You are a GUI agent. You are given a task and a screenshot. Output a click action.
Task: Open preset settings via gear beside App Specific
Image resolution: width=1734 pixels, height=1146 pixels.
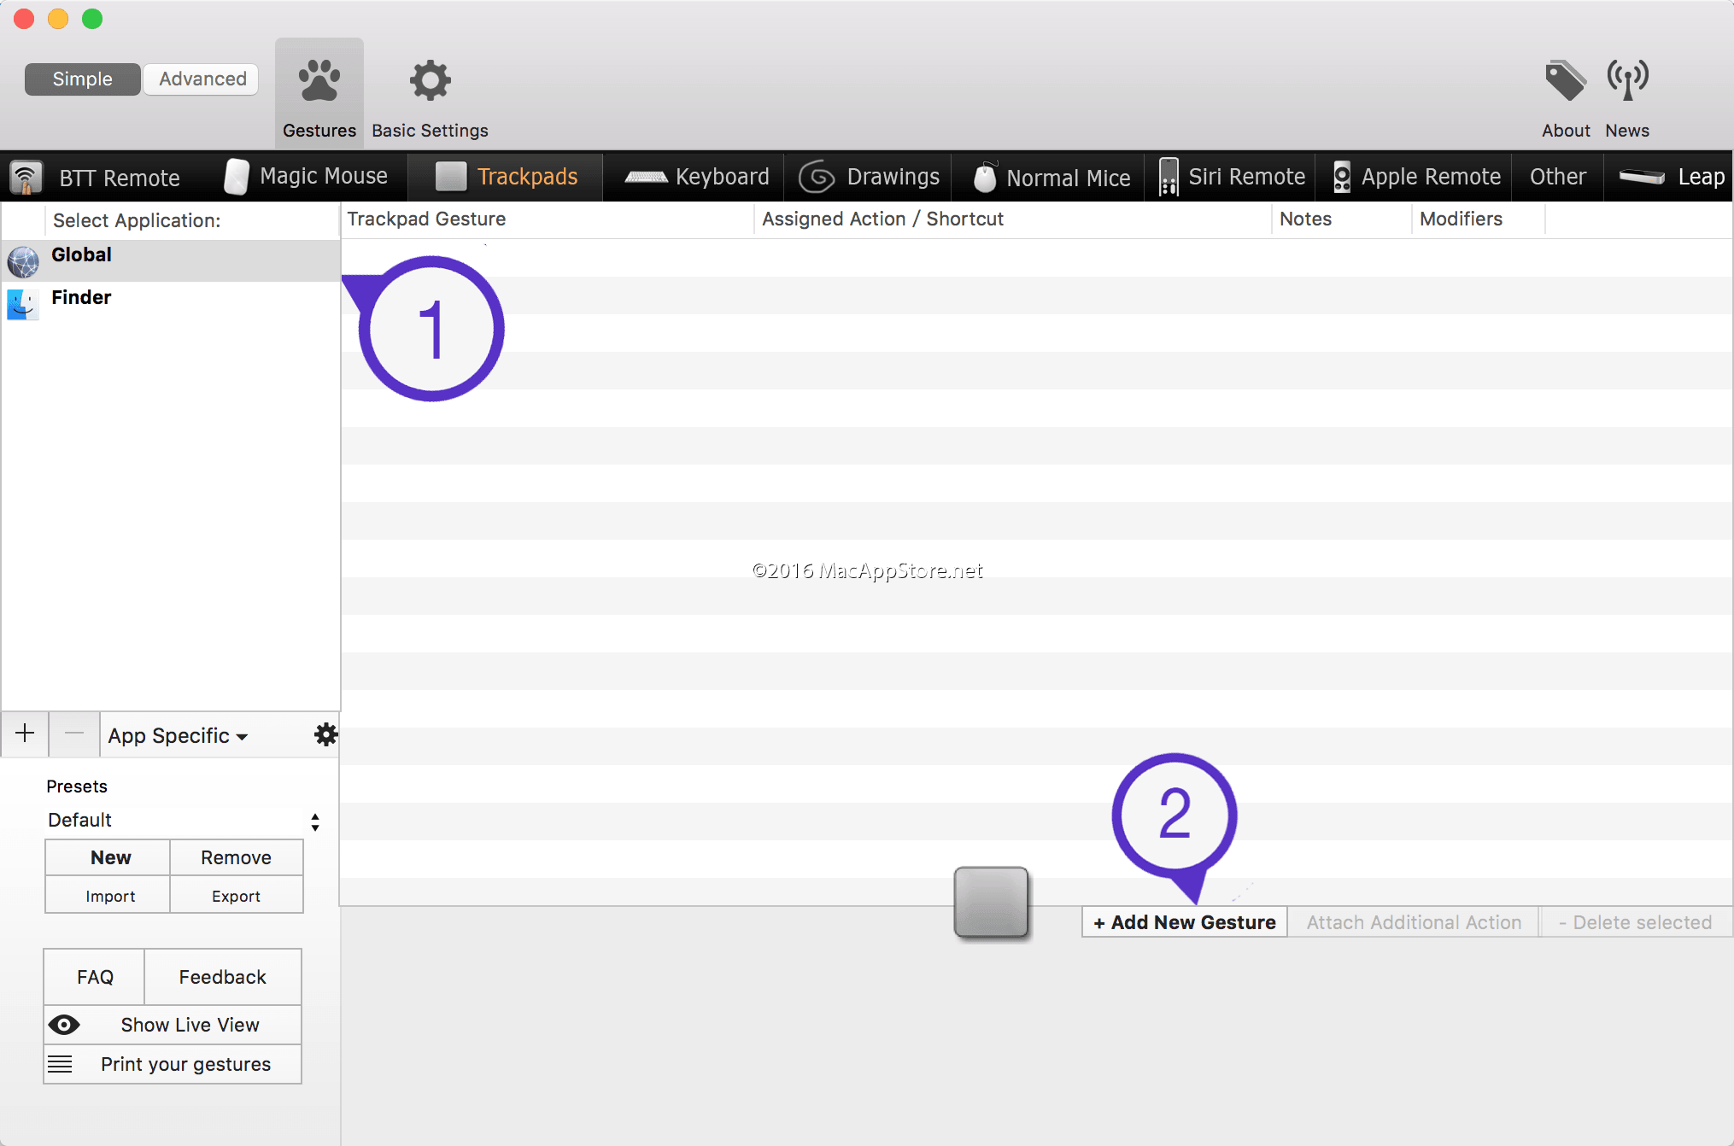tap(325, 734)
